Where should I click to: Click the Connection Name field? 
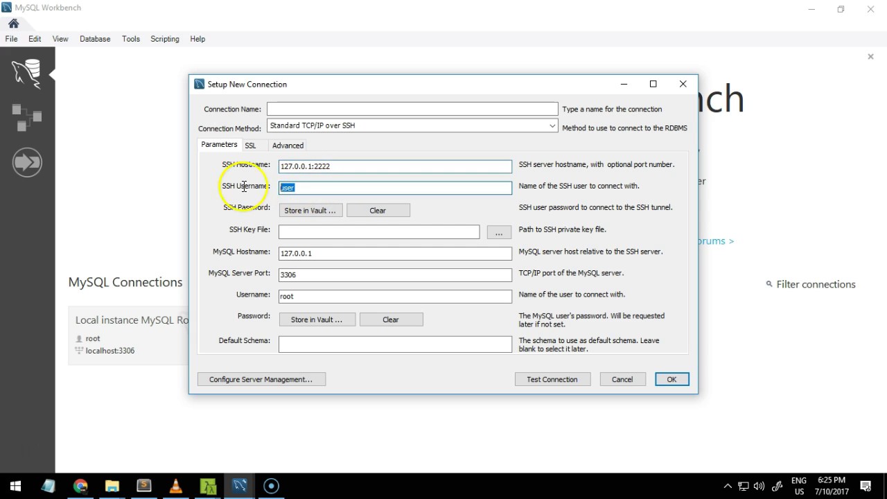pos(412,109)
